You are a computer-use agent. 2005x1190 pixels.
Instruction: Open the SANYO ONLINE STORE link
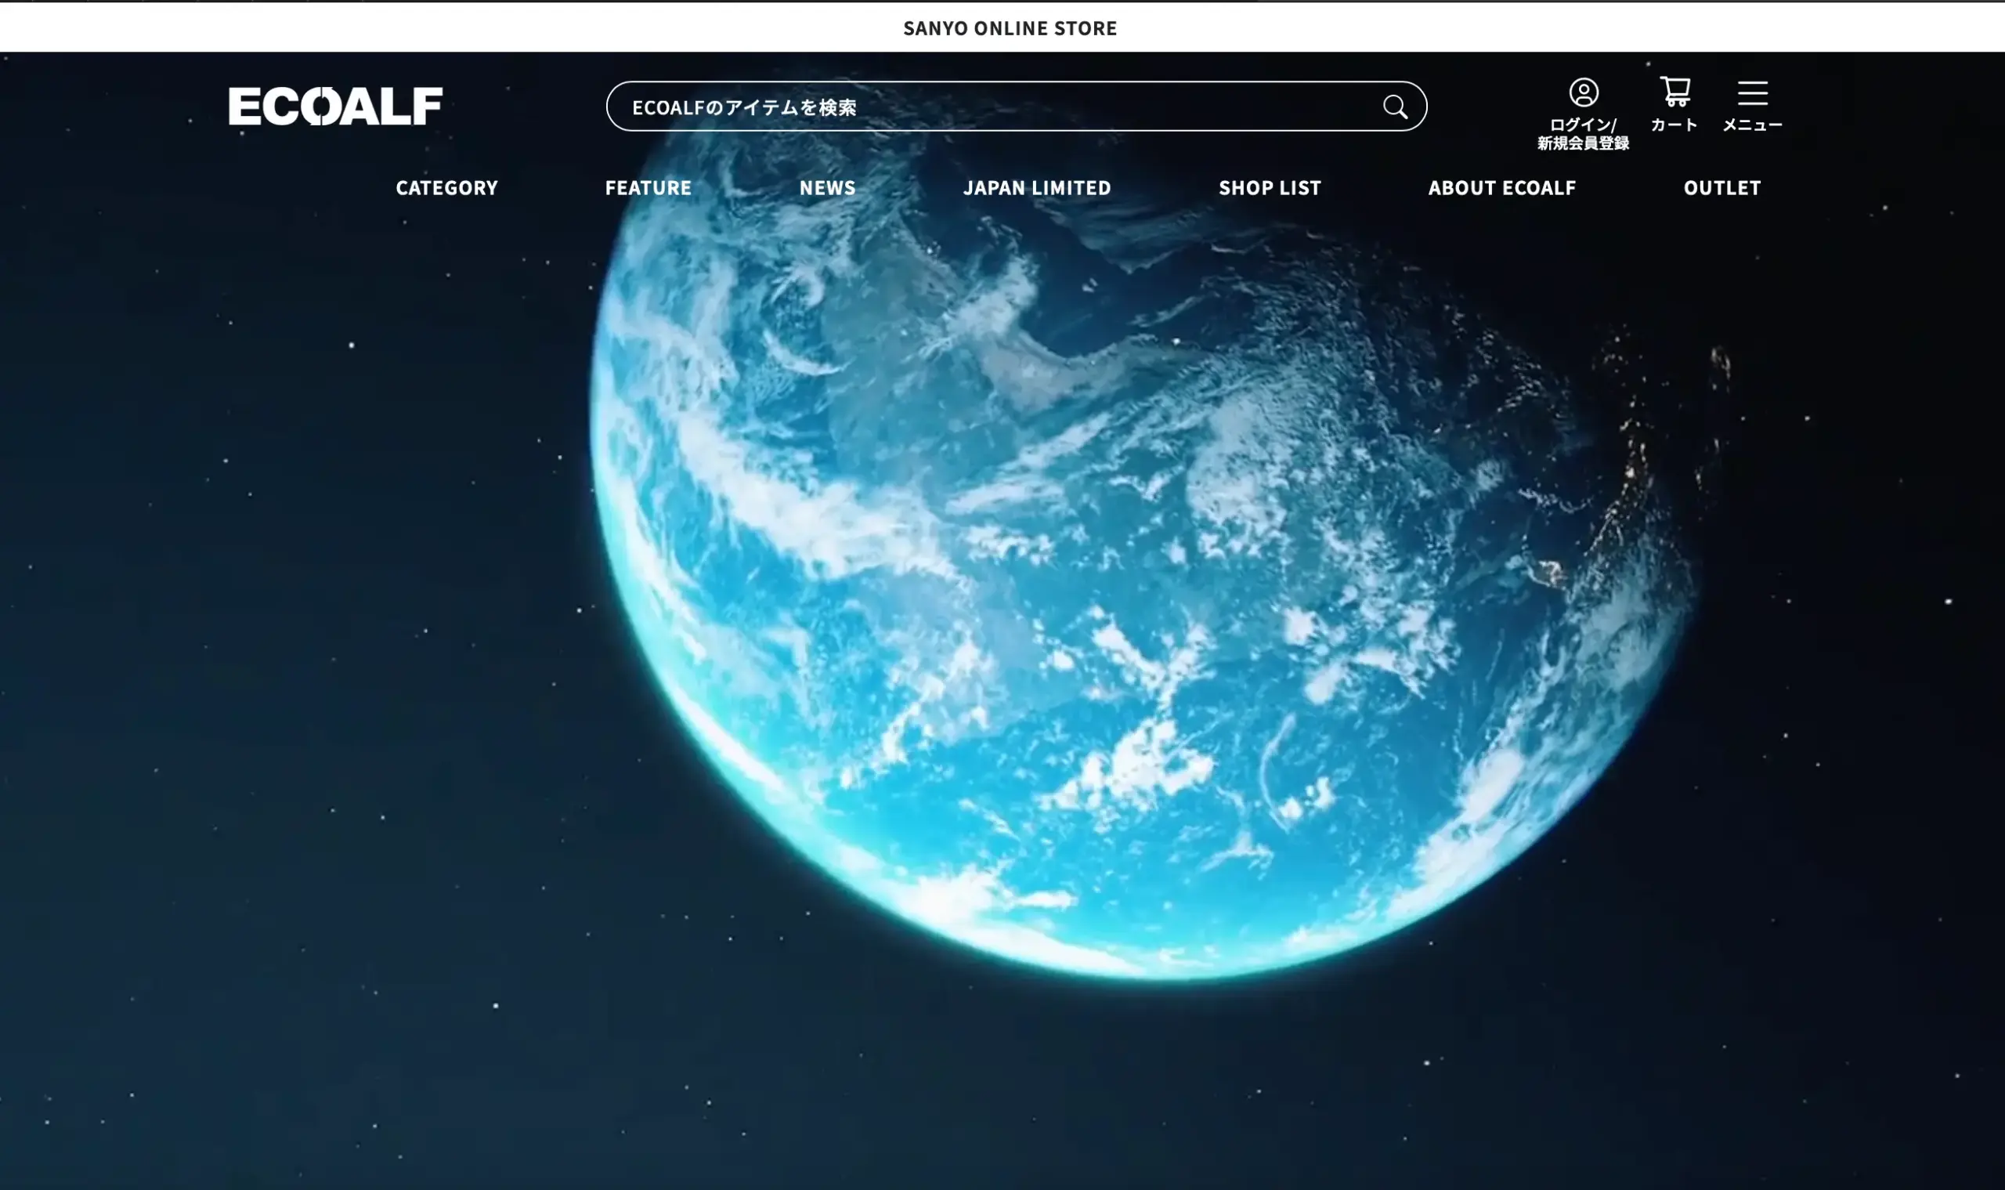[x=1010, y=28]
